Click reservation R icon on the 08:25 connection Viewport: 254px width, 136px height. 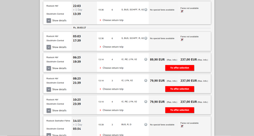tap(146, 80)
